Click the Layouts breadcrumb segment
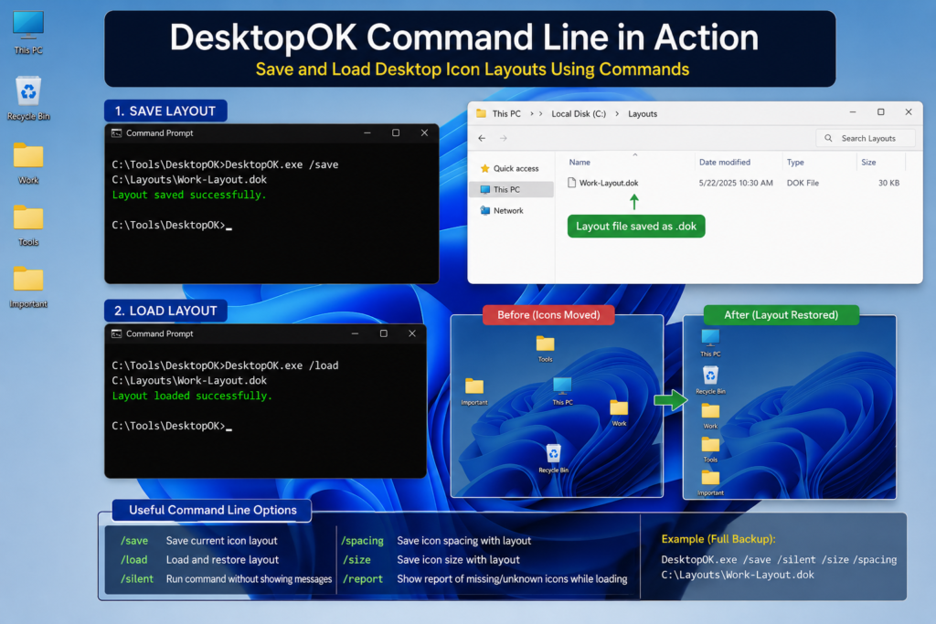 pos(643,113)
